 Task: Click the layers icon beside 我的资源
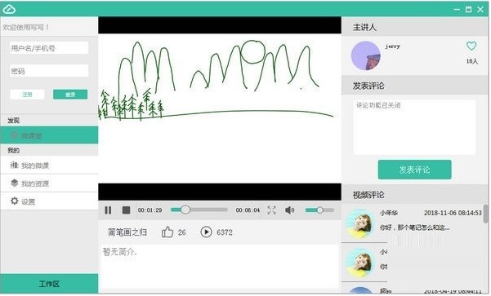coord(15,183)
